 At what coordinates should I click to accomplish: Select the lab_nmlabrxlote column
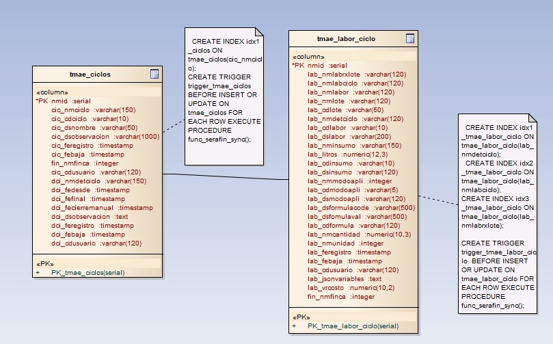(x=357, y=74)
